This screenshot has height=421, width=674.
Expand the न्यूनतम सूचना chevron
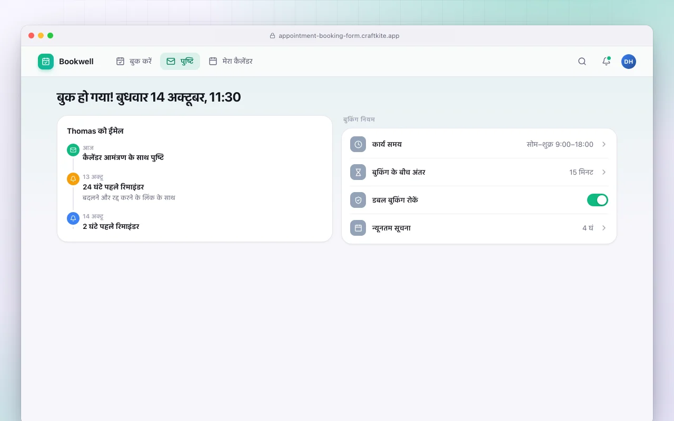[x=604, y=228]
